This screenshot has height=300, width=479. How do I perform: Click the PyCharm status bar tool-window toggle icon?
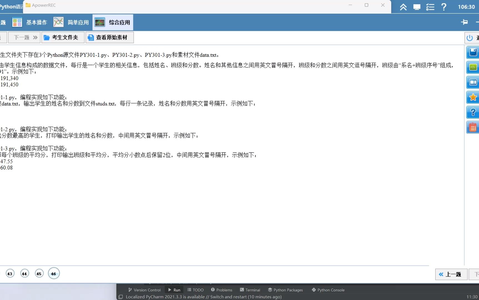121,297
